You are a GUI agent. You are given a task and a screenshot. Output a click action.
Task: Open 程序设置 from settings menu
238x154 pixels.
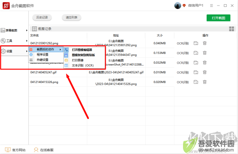click(x=43, y=55)
